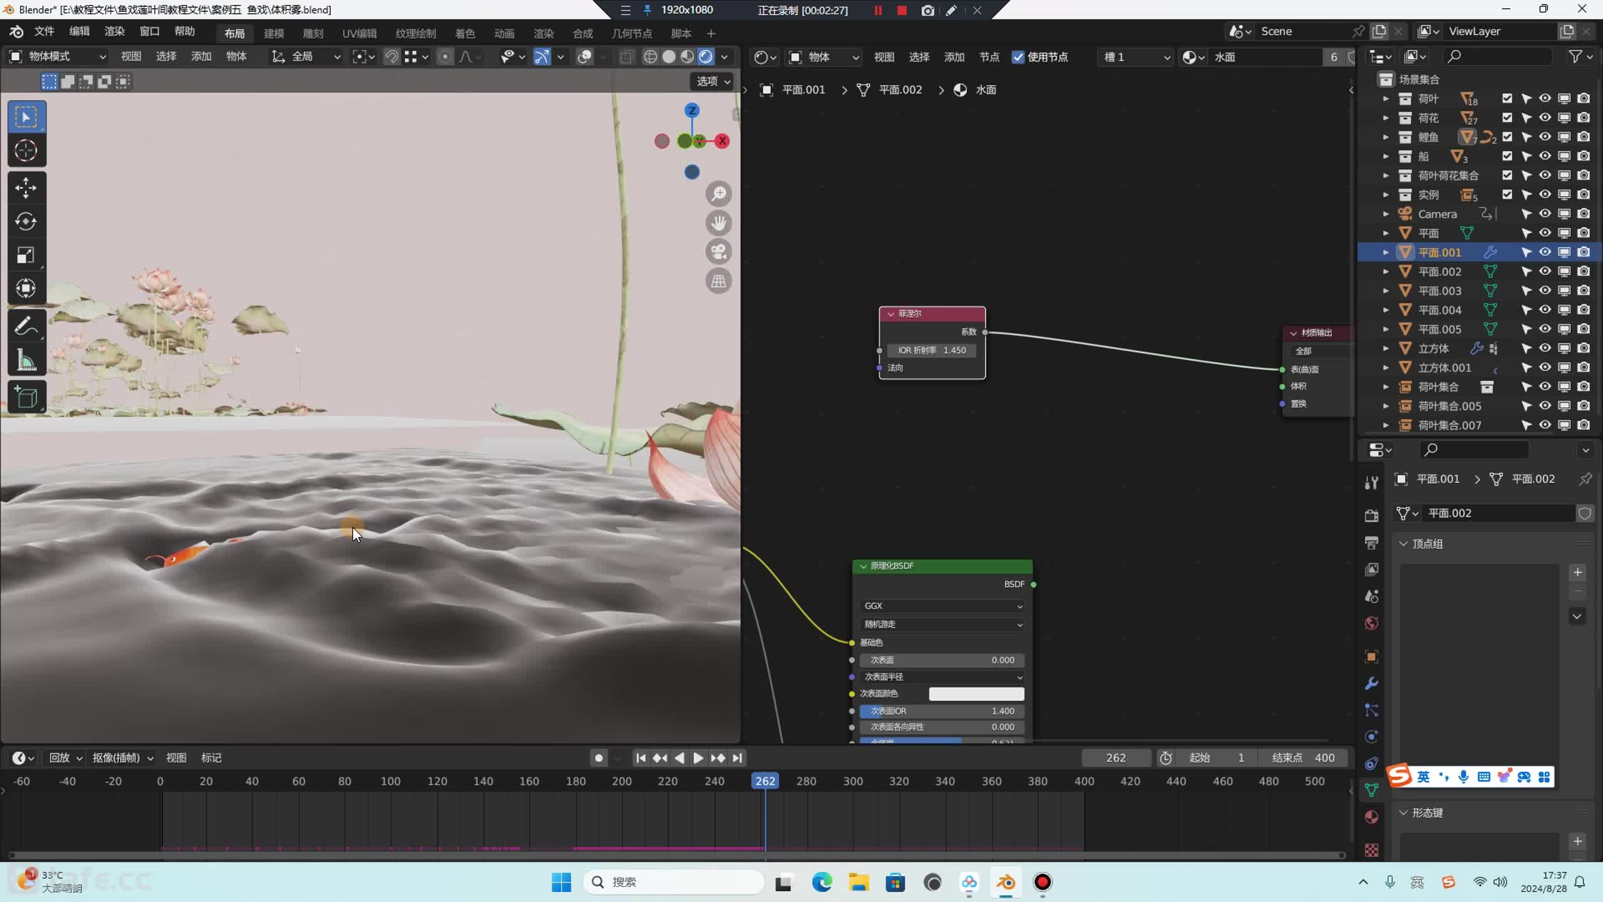Stop the screen recording red square

click(x=902, y=10)
